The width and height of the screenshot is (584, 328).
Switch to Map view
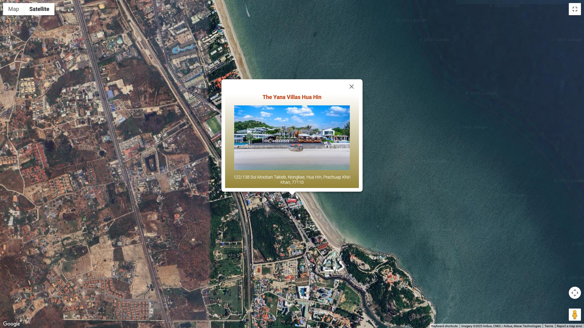[14, 9]
